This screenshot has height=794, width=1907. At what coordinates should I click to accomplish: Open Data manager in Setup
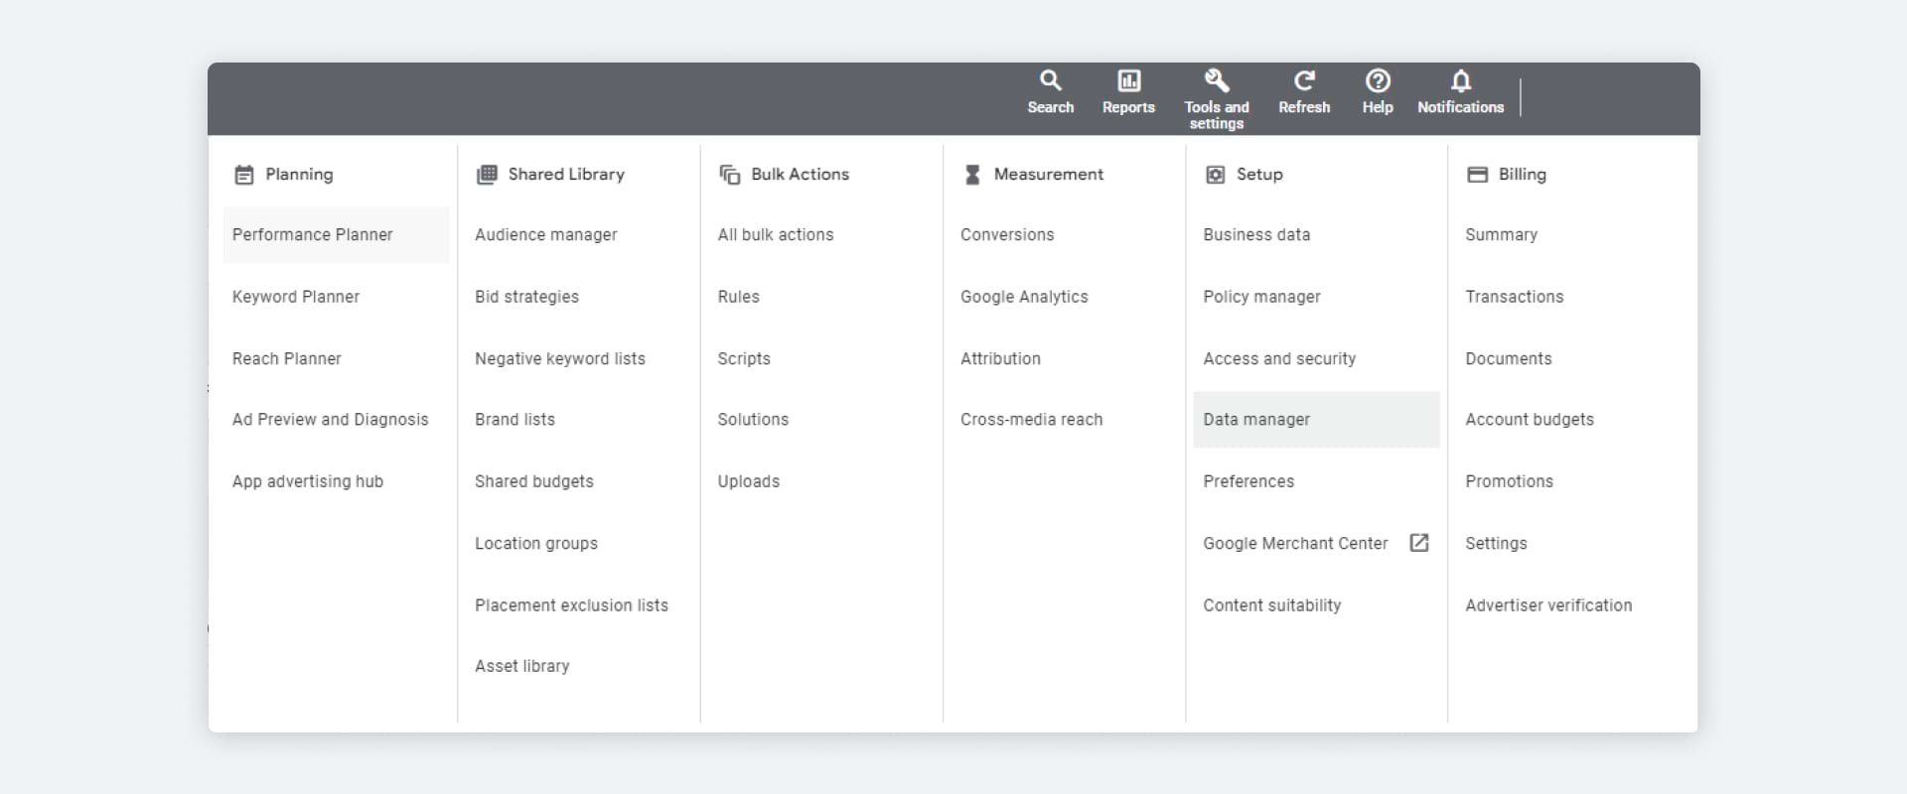tap(1256, 420)
